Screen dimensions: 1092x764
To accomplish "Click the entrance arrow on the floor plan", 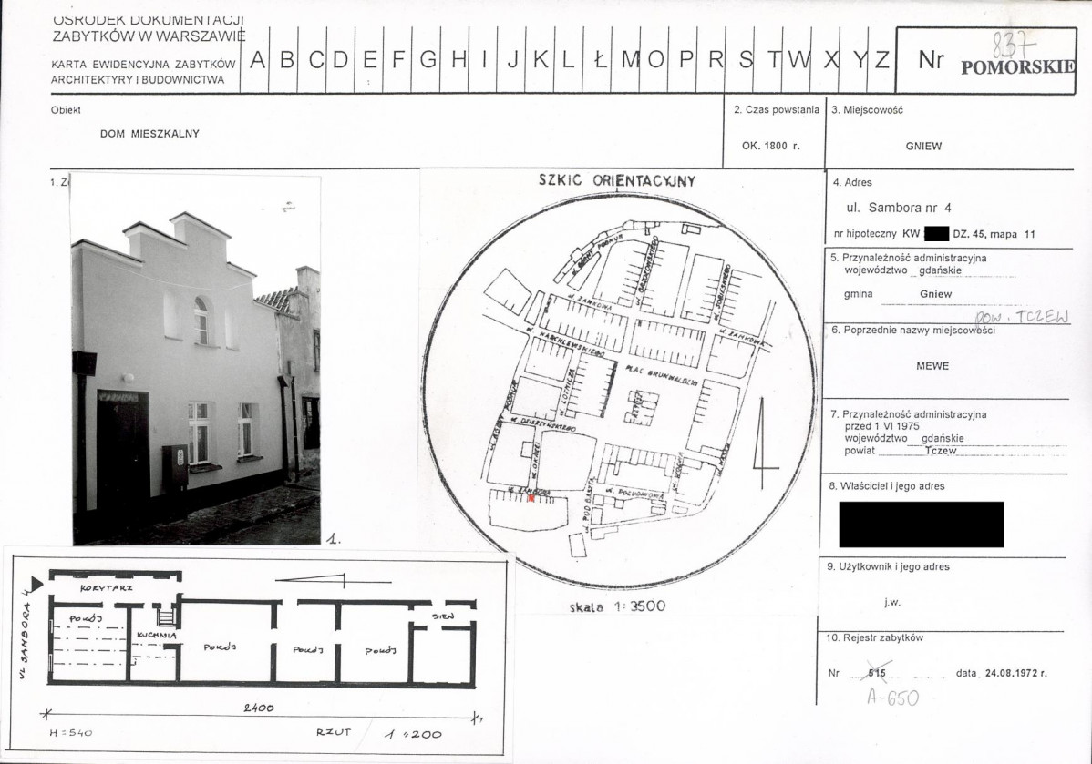I will 36,585.
